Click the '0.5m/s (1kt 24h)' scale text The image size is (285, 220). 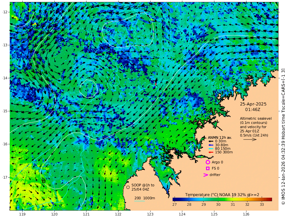click(x=254, y=136)
